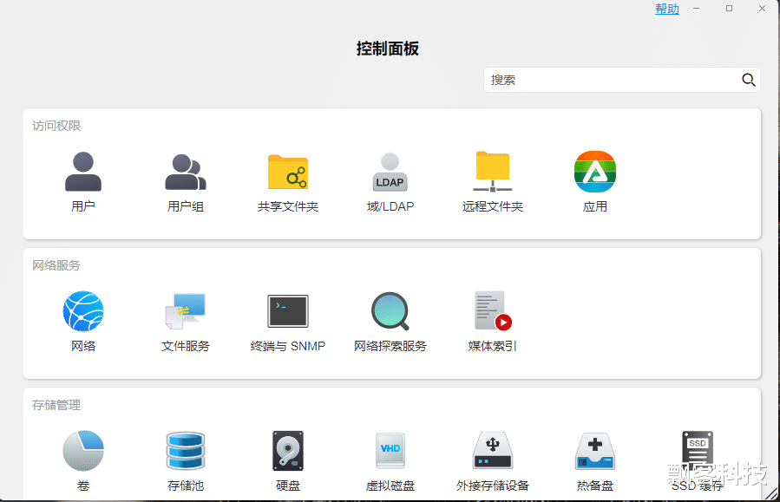打开"热备盘"设置
Viewport: 780px width, 502px height.
pos(594,451)
